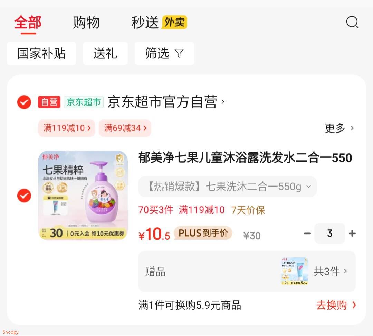Image resolution: width=373 pixels, height=336 pixels.
Task: Open the cart search magnifier icon
Action: (352, 22)
